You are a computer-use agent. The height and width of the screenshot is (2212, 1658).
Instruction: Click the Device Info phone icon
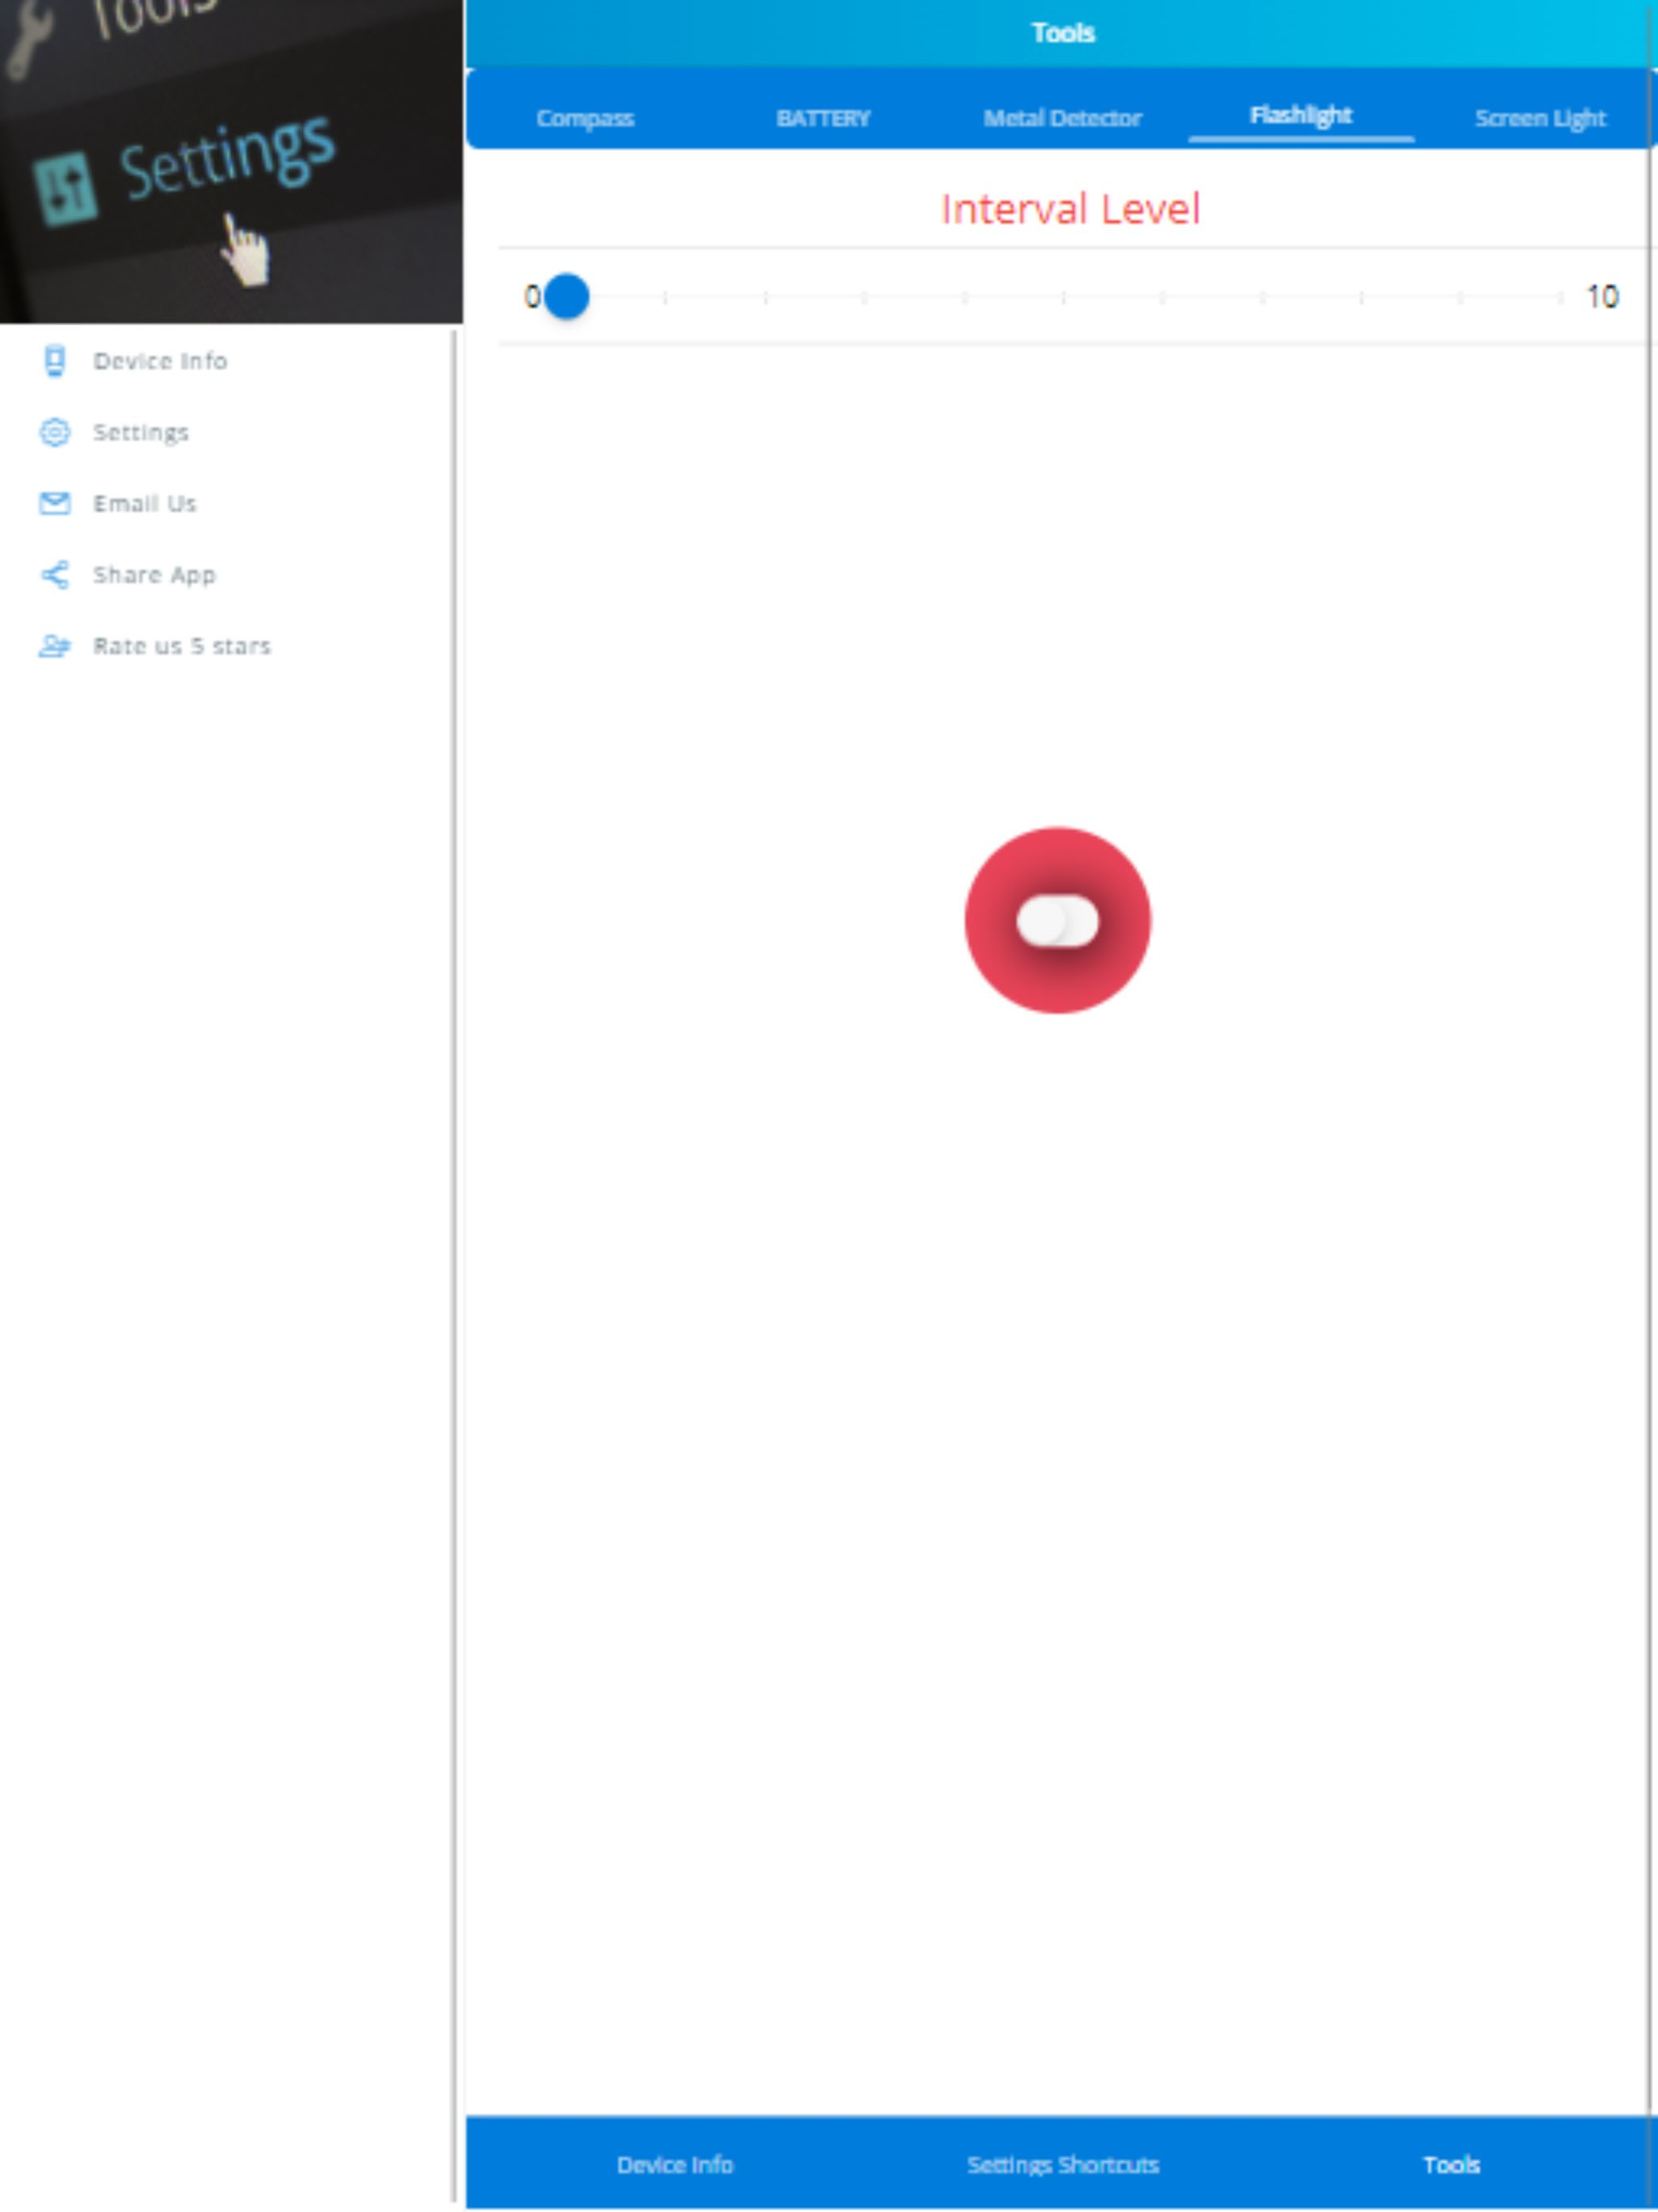tap(55, 361)
